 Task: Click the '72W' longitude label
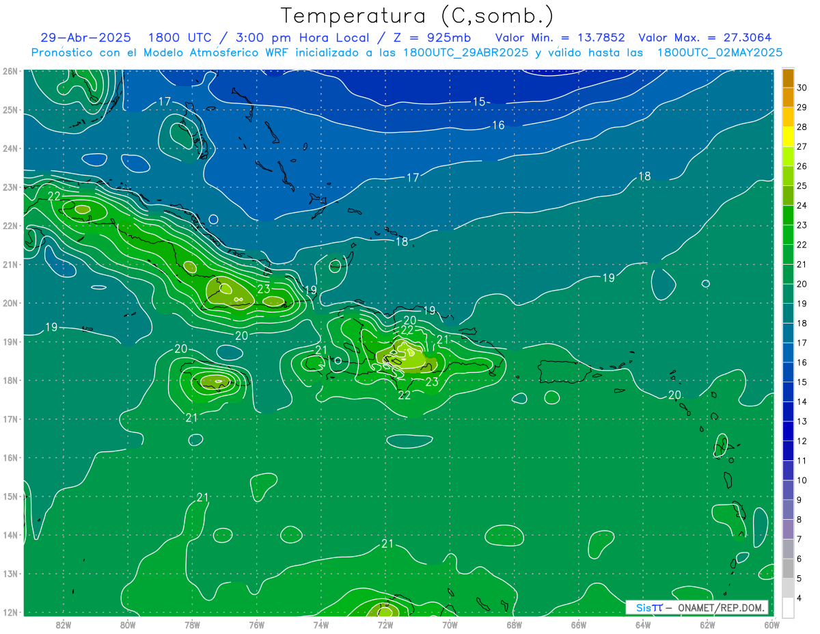tap(385, 624)
